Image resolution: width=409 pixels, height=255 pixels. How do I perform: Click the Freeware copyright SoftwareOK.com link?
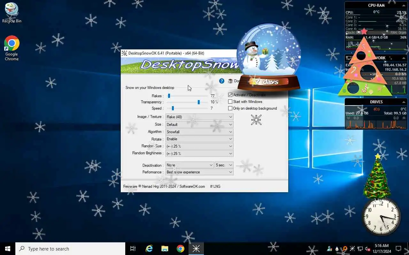[x=164, y=186]
